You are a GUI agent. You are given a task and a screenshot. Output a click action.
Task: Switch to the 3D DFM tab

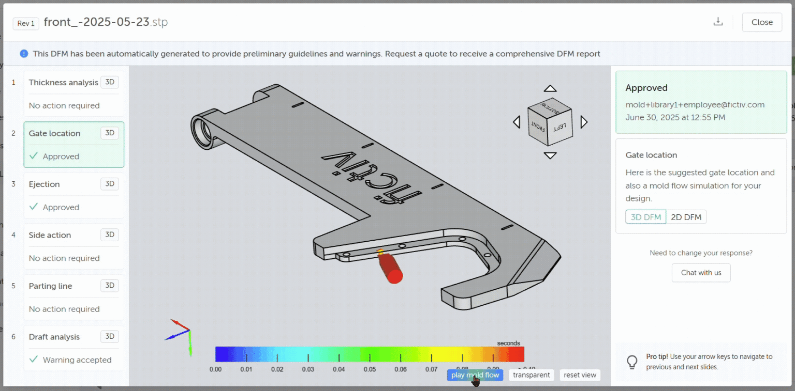tap(645, 216)
